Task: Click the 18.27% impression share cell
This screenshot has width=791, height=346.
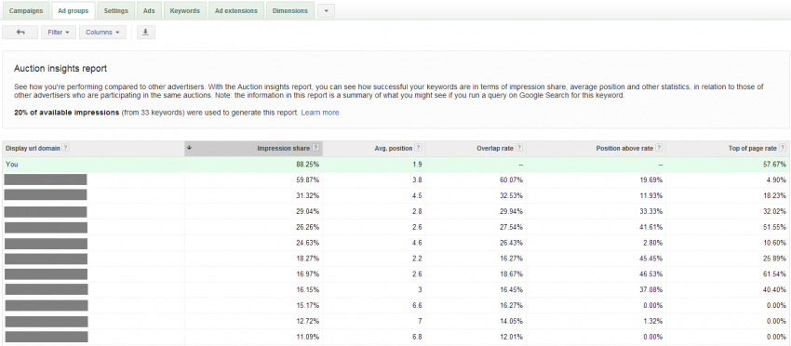Action: [308, 259]
